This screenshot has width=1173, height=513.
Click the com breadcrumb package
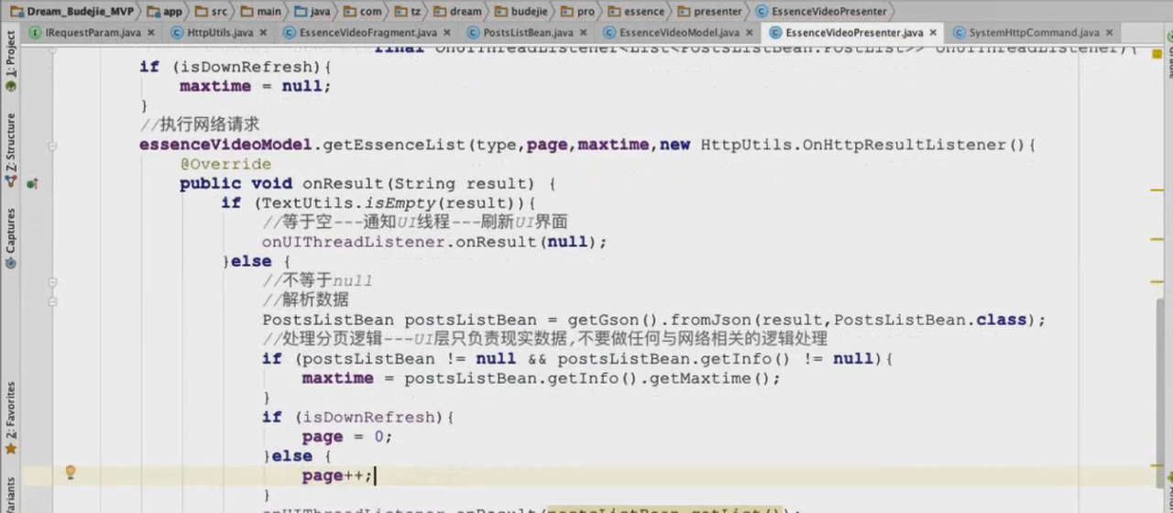pos(363,12)
